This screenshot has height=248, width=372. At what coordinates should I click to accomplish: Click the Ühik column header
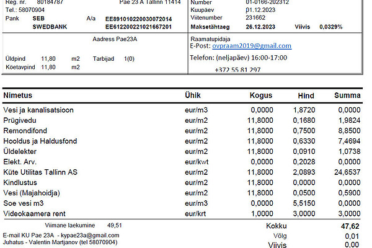click(x=193, y=96)
